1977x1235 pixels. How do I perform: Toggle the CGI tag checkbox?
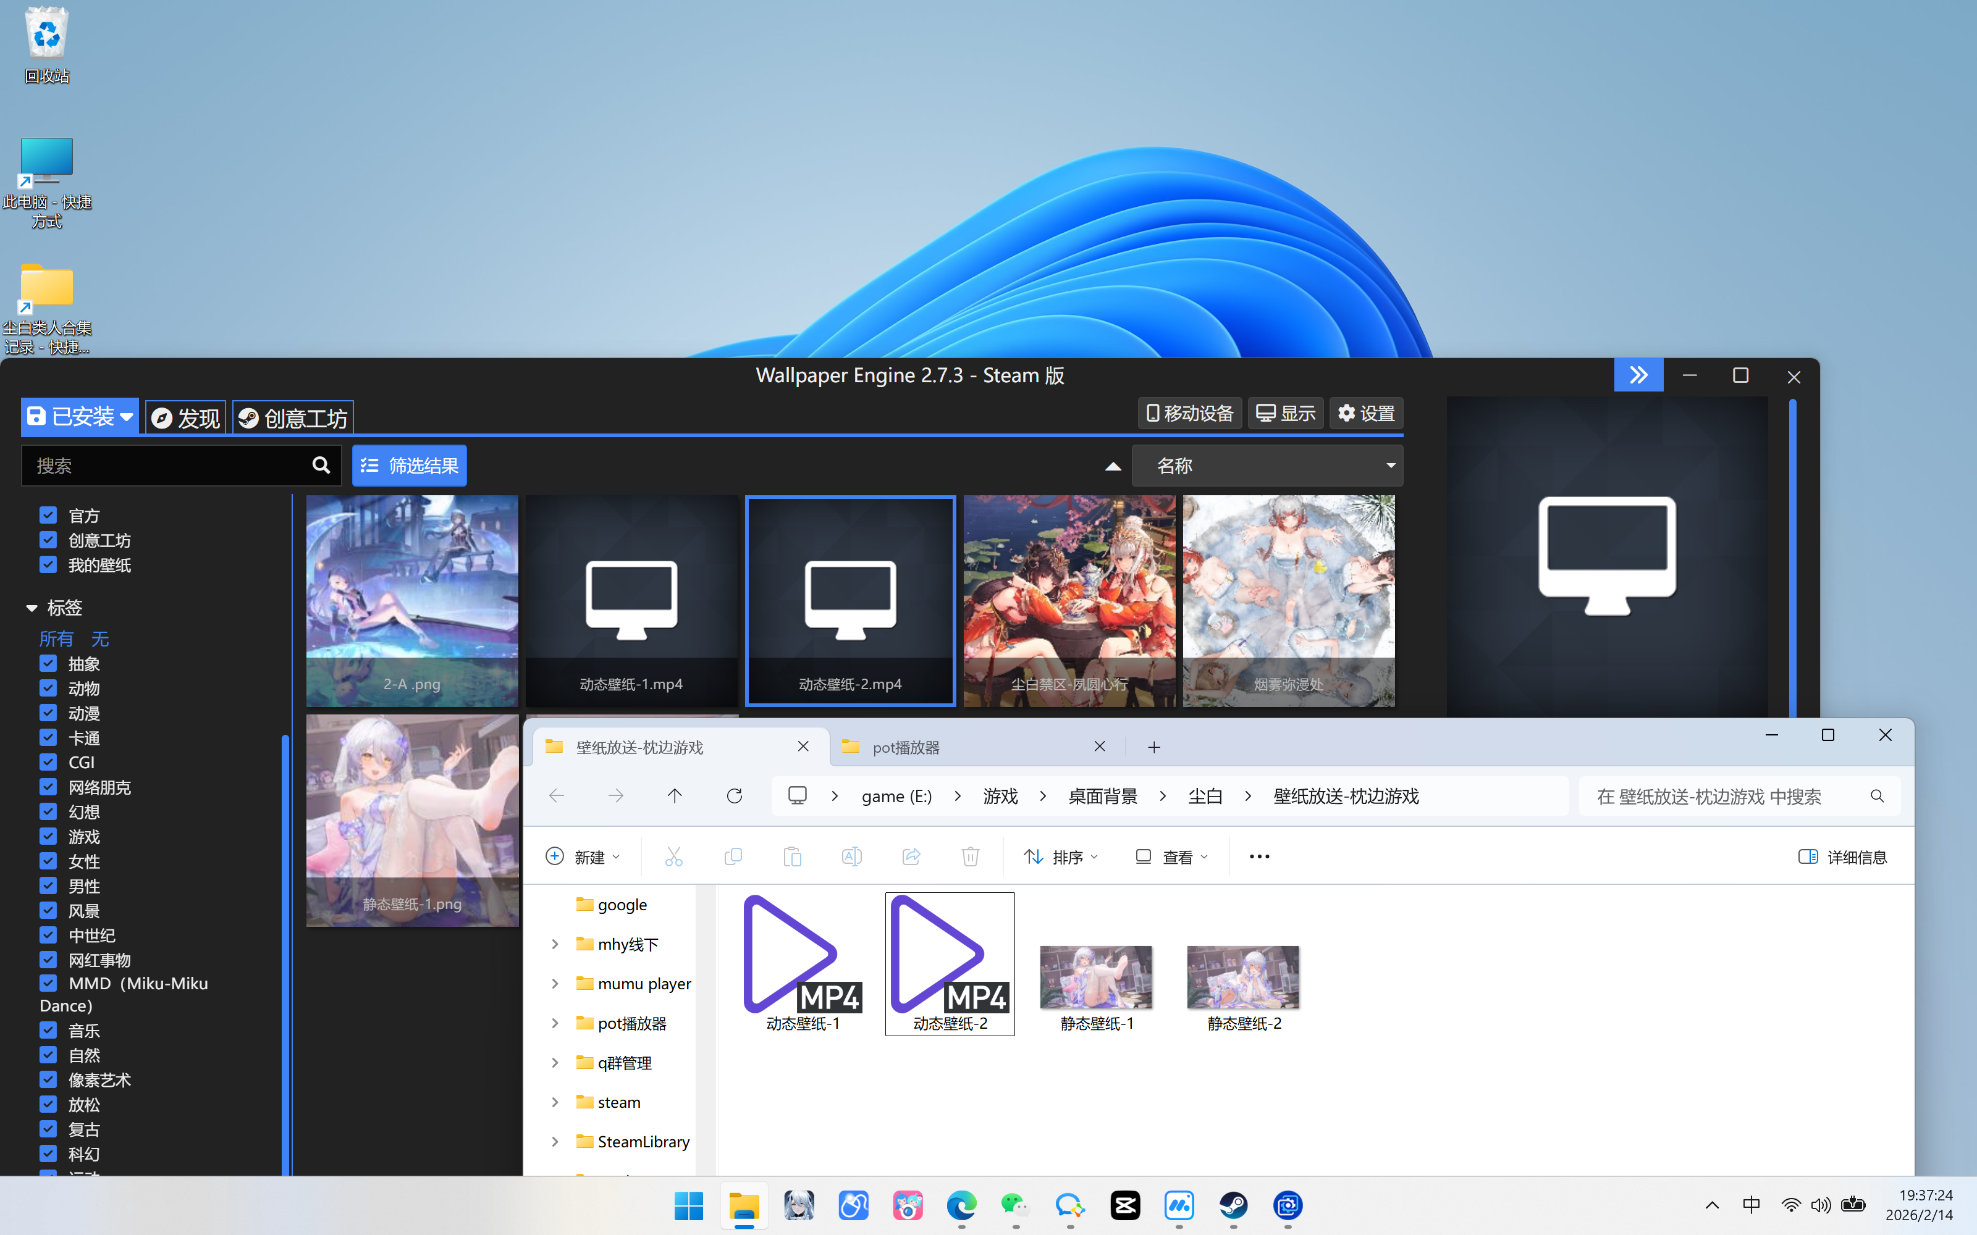point(48,762)
